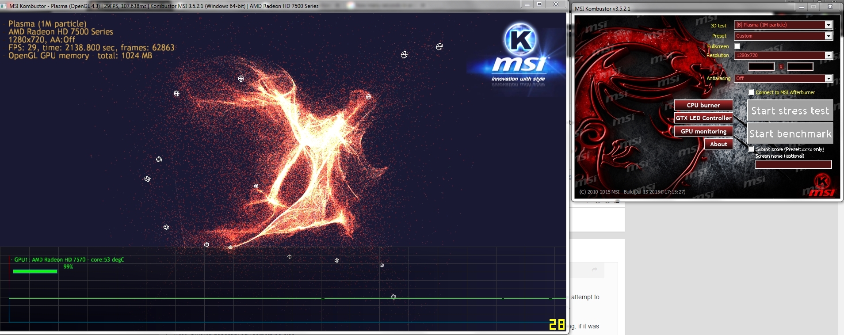
Task: Click the "(C) 2010-2015 MSI - Build" copyright text
Action: (632, 192)
